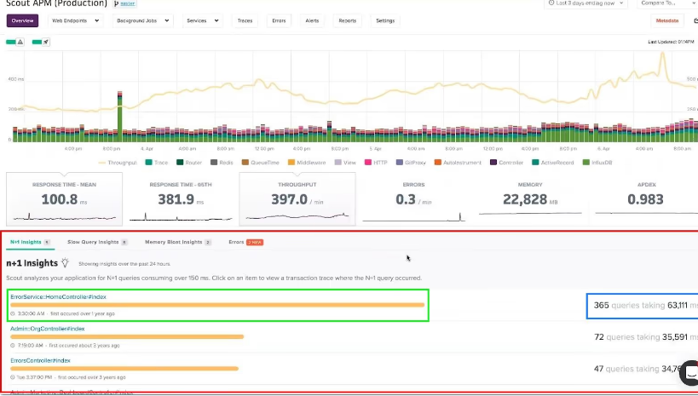Select the Throughput metric card
The width and height of the screenshot is (698, 396).
point(297,199)
